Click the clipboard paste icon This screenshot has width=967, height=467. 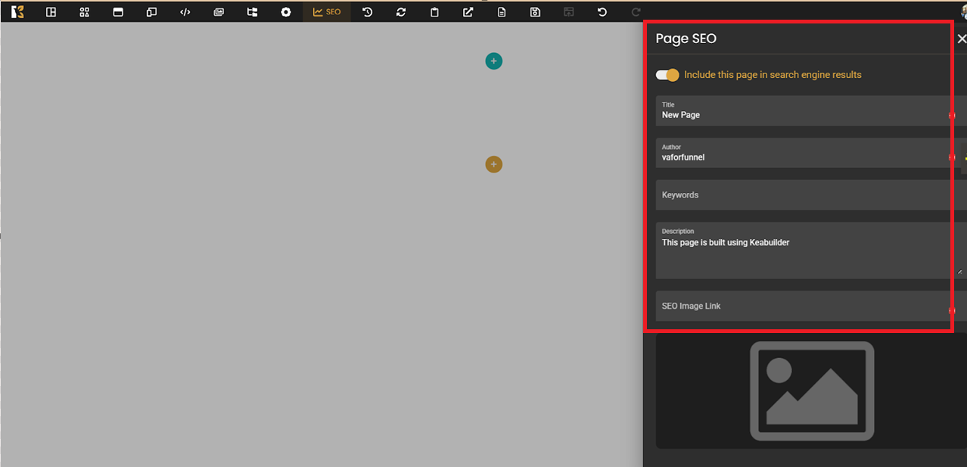(x=434, y=12)
